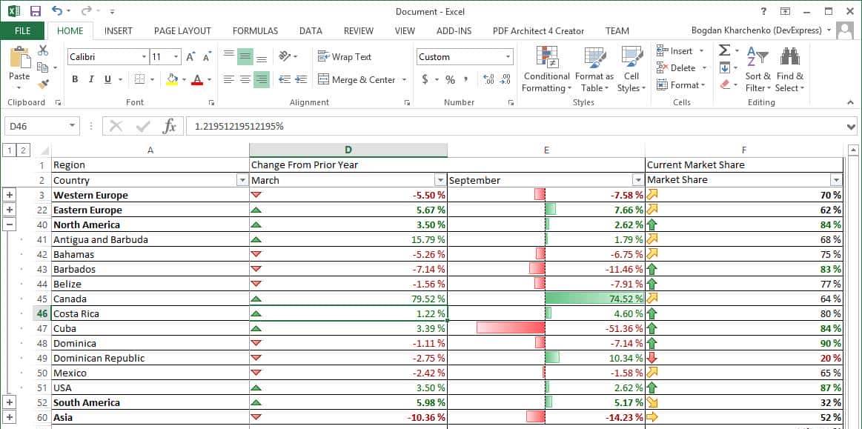This screenshot has width=862, height=429.
Task: Click the Find & Select button
Action: coord(790,70)
